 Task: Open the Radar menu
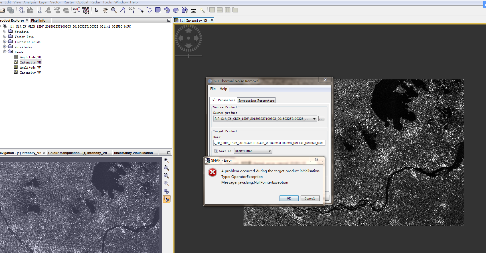point(95,2)
